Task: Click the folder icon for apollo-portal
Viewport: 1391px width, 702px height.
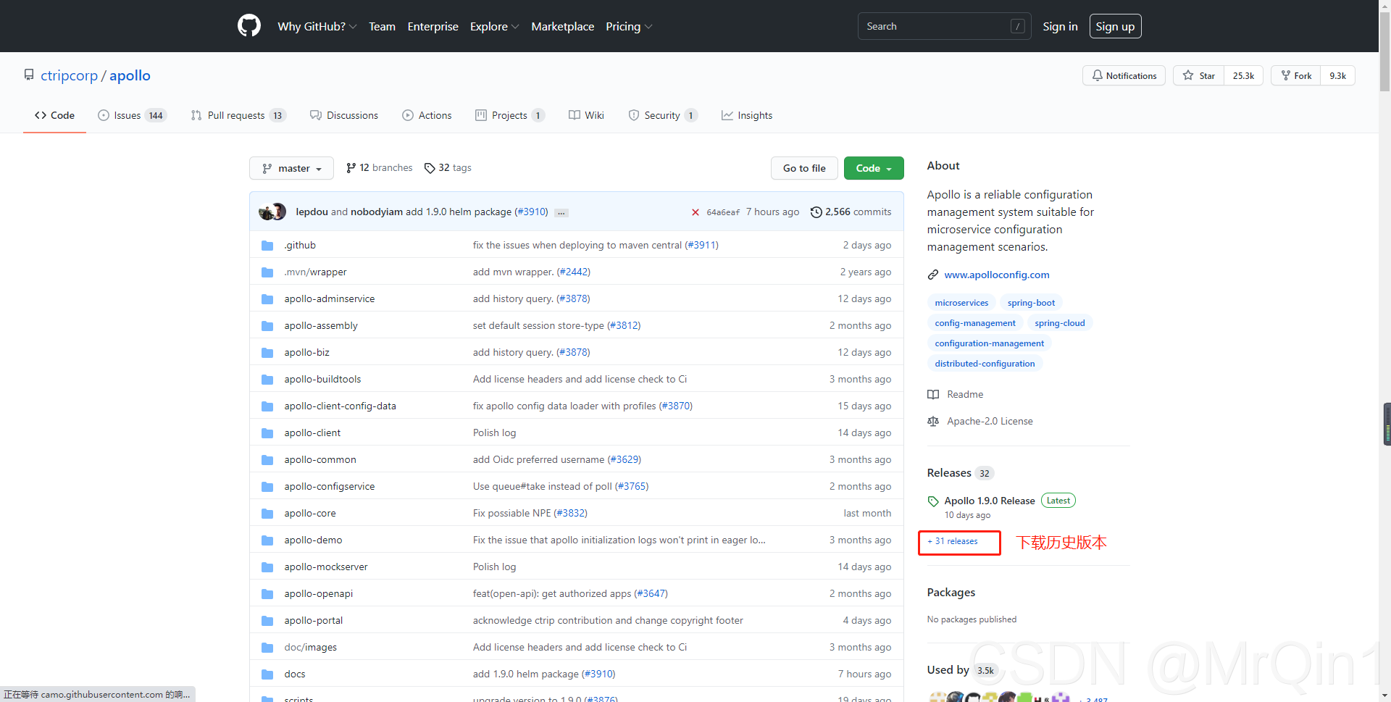Action: (267, 621)
